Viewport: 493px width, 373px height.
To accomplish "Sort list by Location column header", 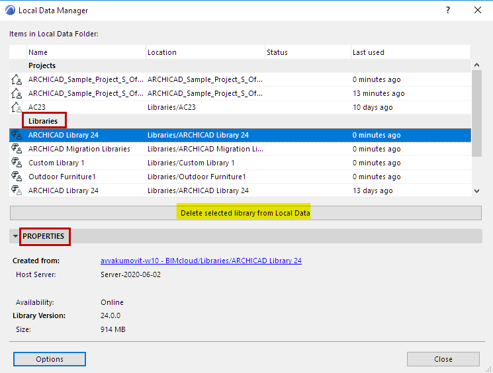I will tap(205, 52).
